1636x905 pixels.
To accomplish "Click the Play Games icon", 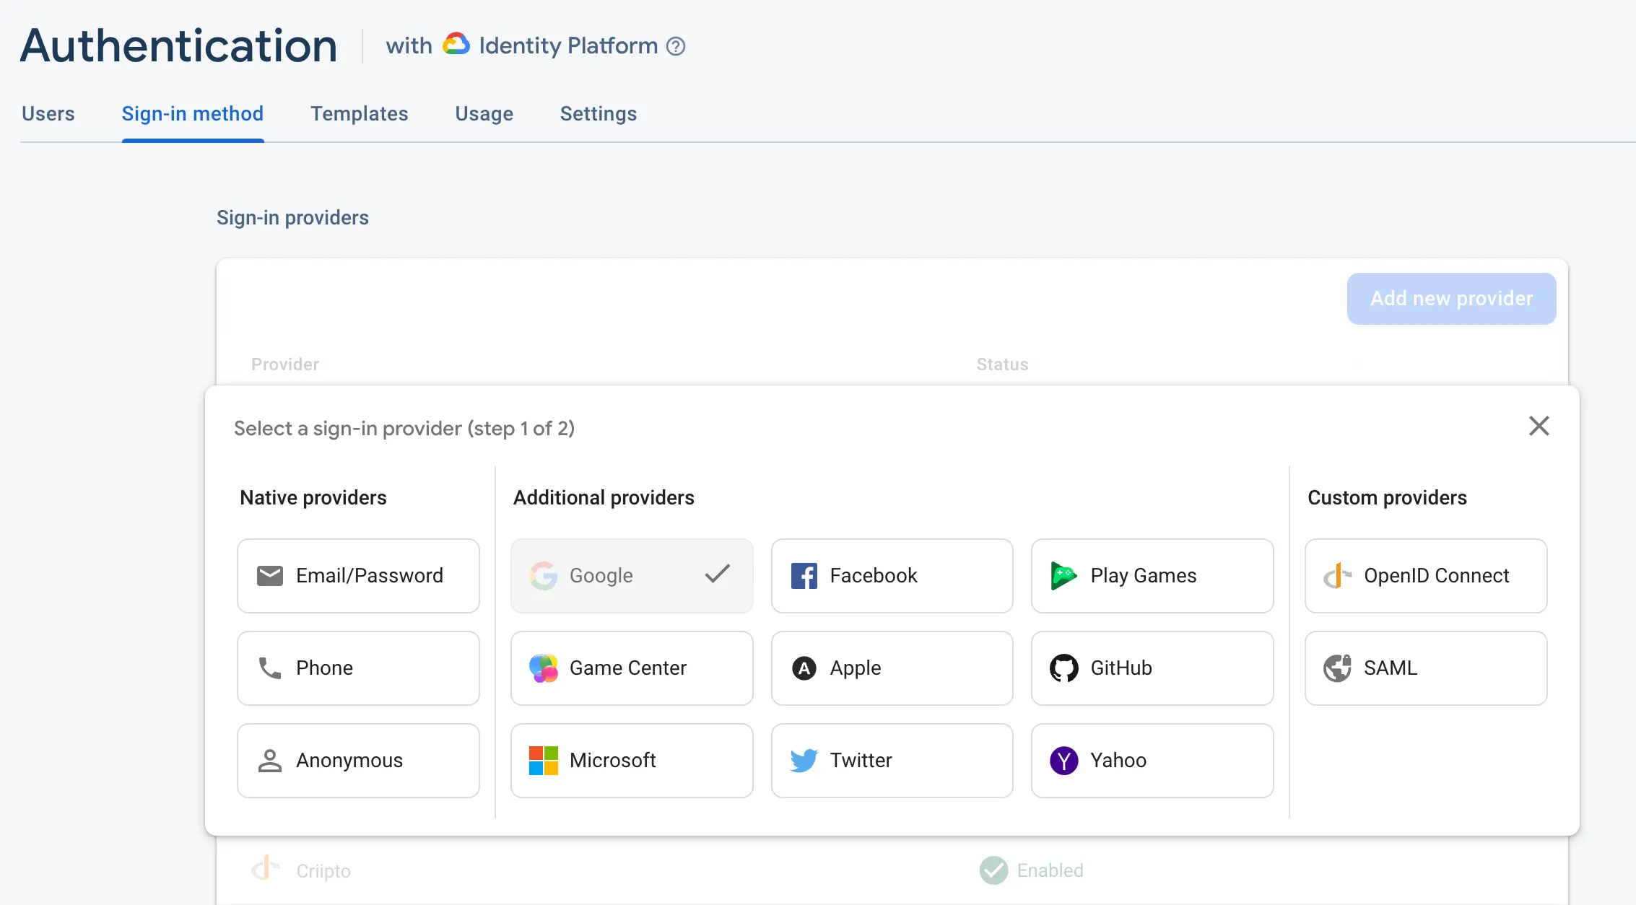I will (x=1064, y=576).
